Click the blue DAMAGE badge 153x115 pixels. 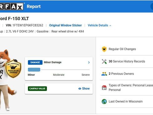[x=35, y=63]
